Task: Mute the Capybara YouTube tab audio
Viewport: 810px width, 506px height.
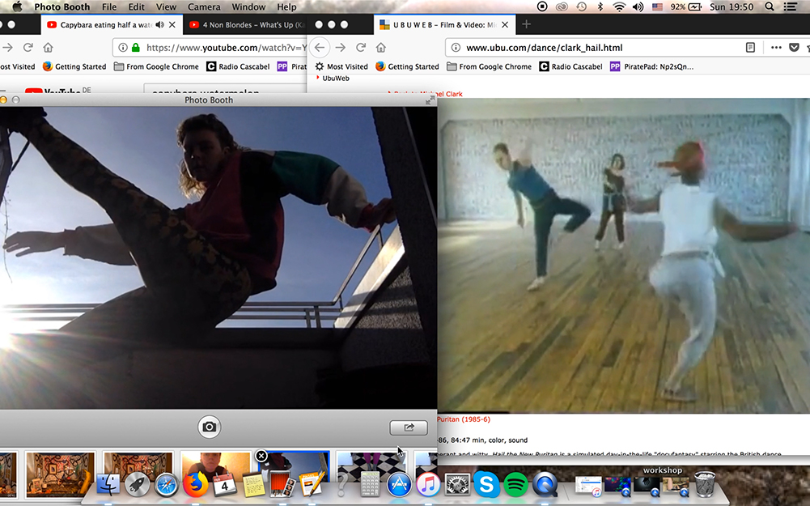Action: [159, 25]
